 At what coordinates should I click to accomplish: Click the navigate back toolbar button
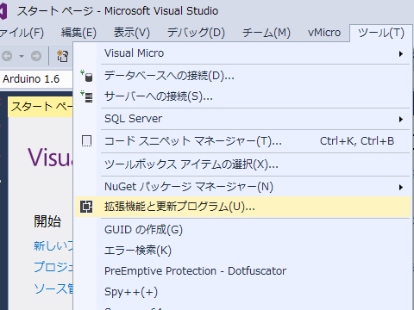(7, 56)
